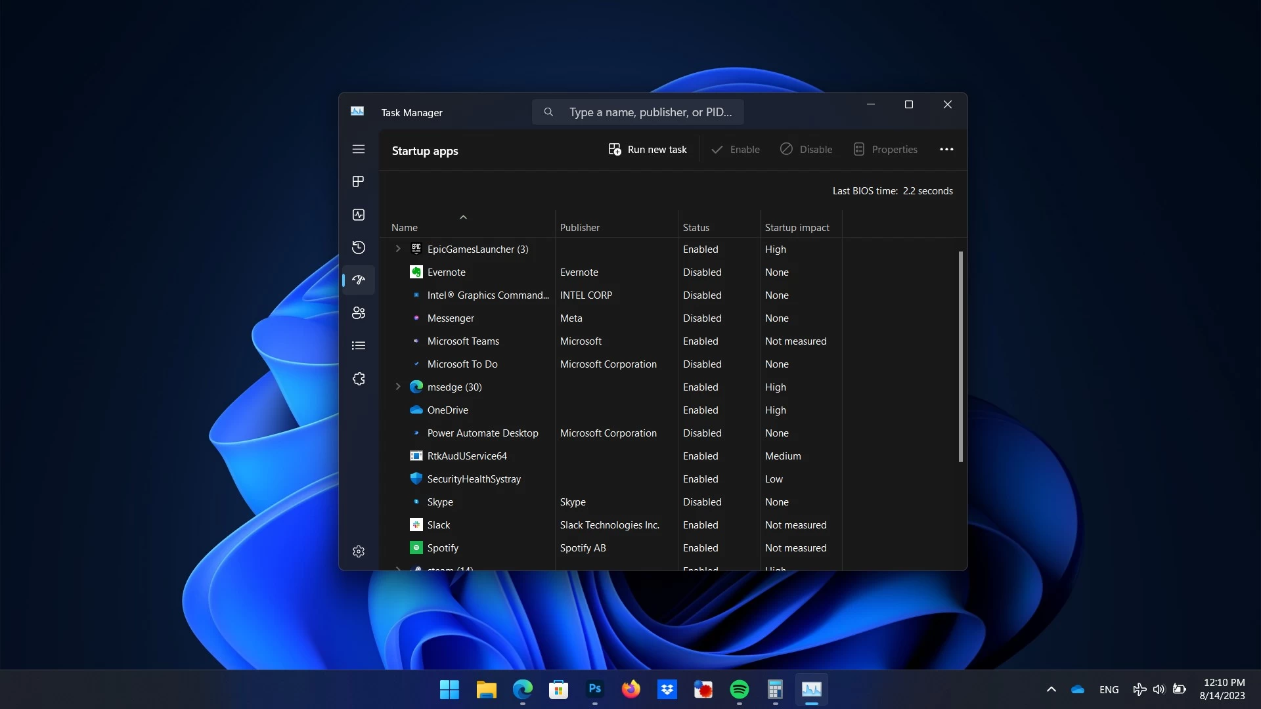This screenshot has height=709, width=1261.
Task: Expand the msedge (30) group
Action: tap(398, 387)
